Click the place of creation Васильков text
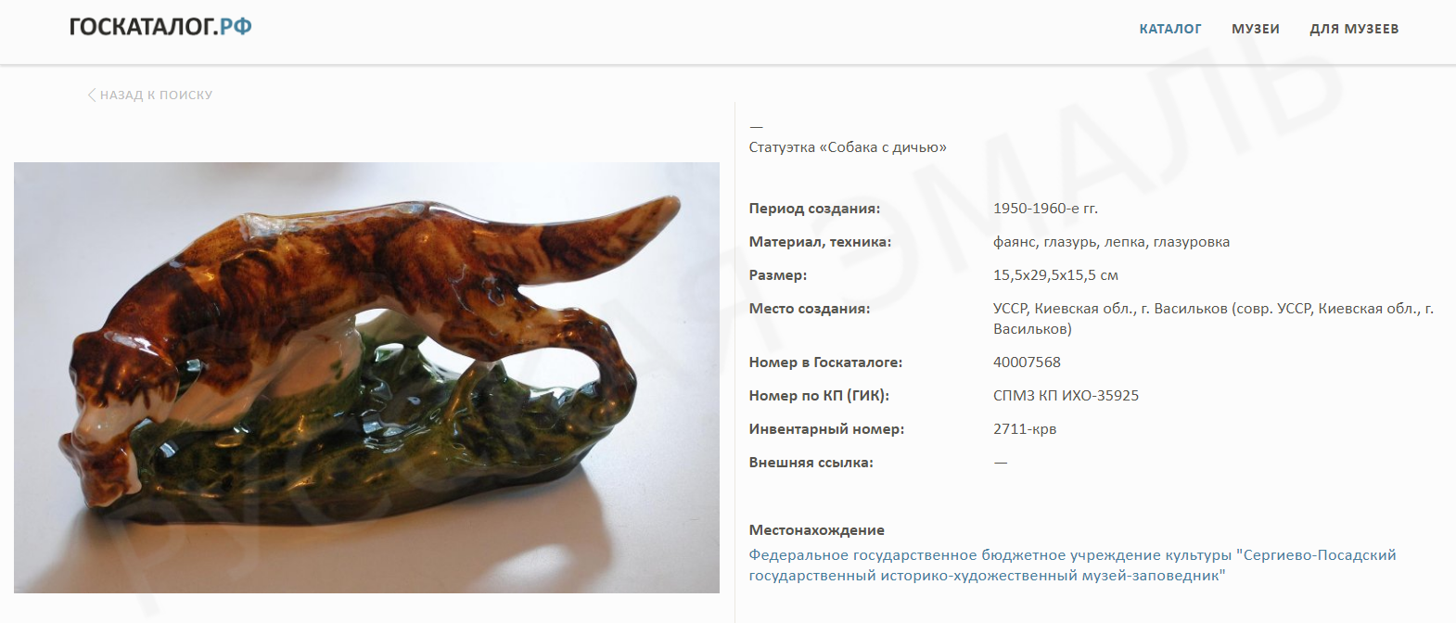1456x623 pixels. point(1214,319)
